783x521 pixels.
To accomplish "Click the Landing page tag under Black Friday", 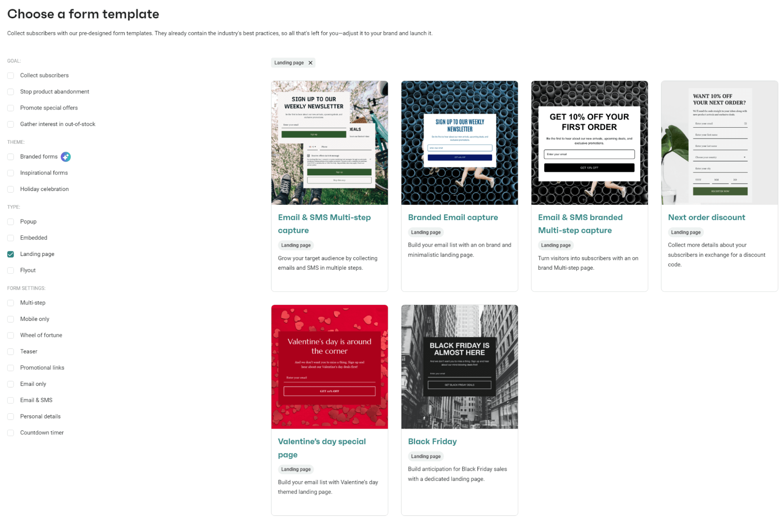I will coord(425,456).
